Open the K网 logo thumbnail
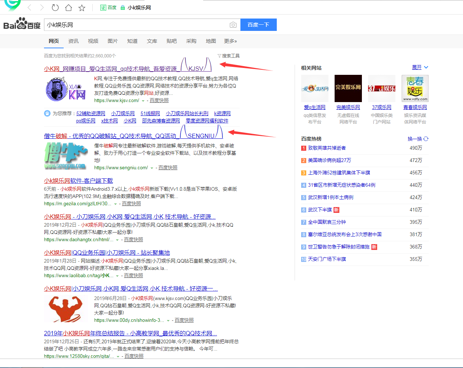 65,89
